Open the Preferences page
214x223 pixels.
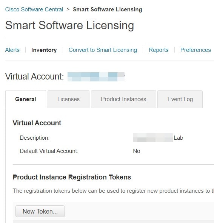point(196,50)
